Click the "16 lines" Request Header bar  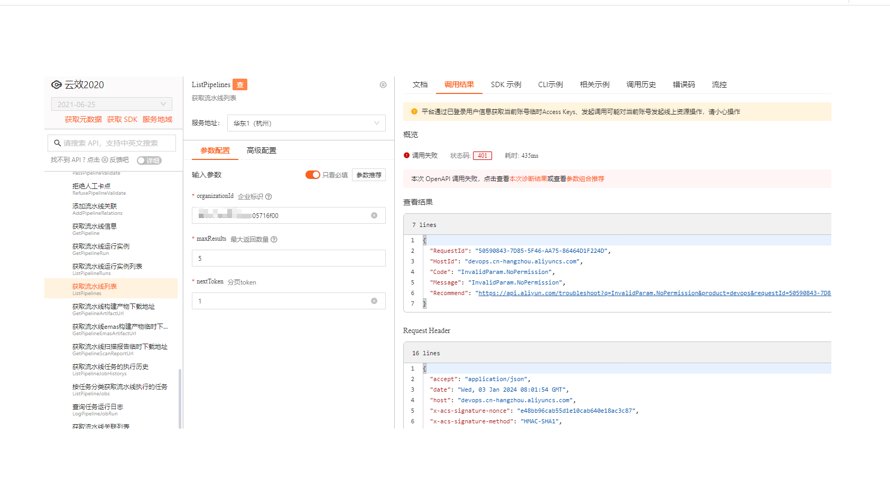tap(617, 353)
